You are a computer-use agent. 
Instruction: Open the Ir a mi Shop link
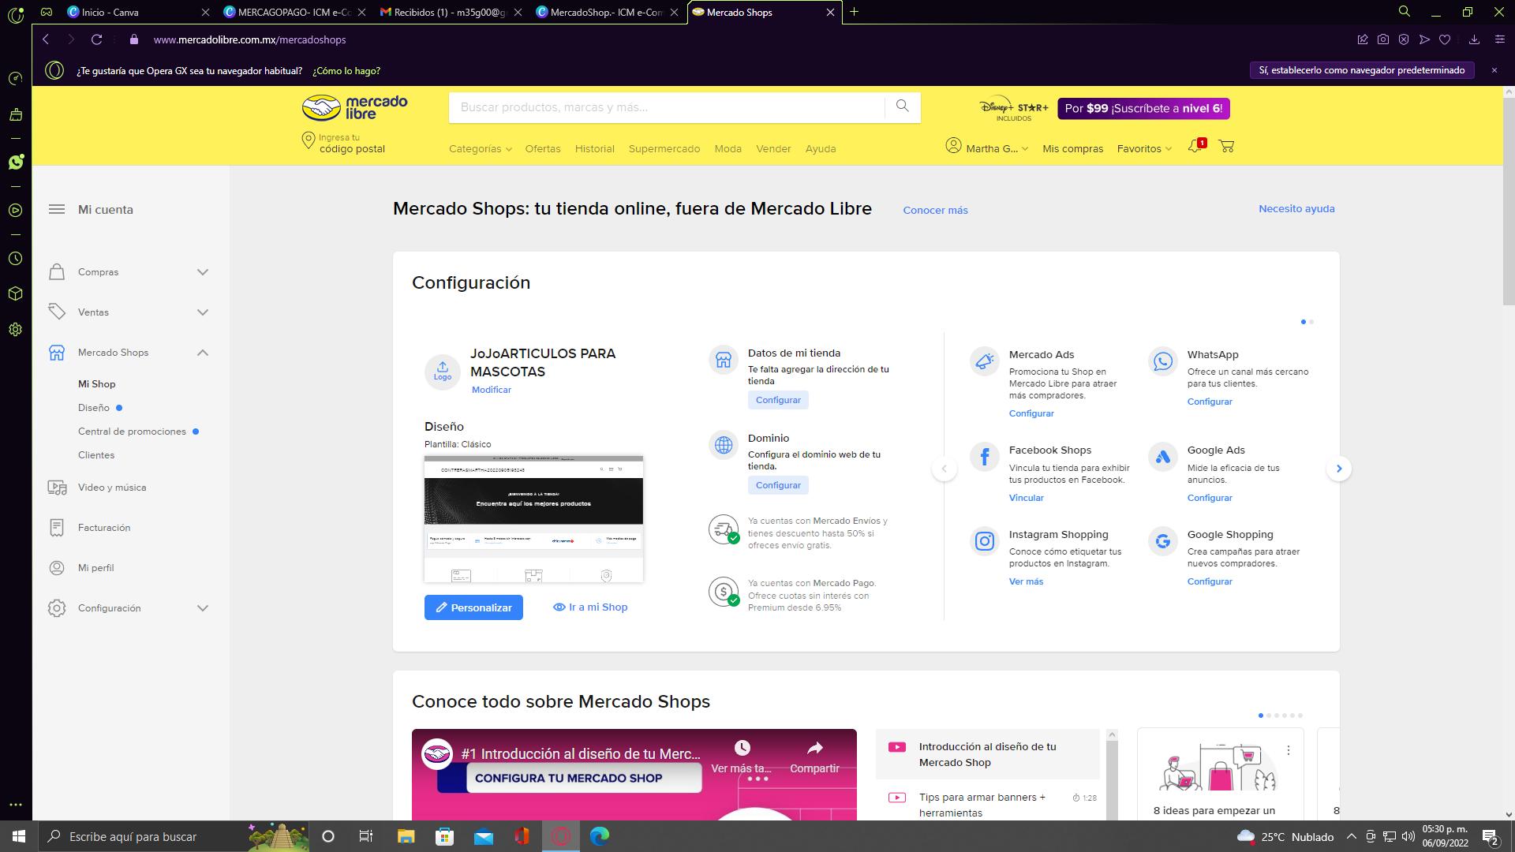tap(590, 607)
